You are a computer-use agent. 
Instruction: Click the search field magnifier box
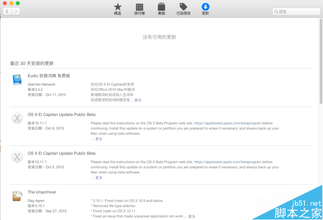(296, 12)
